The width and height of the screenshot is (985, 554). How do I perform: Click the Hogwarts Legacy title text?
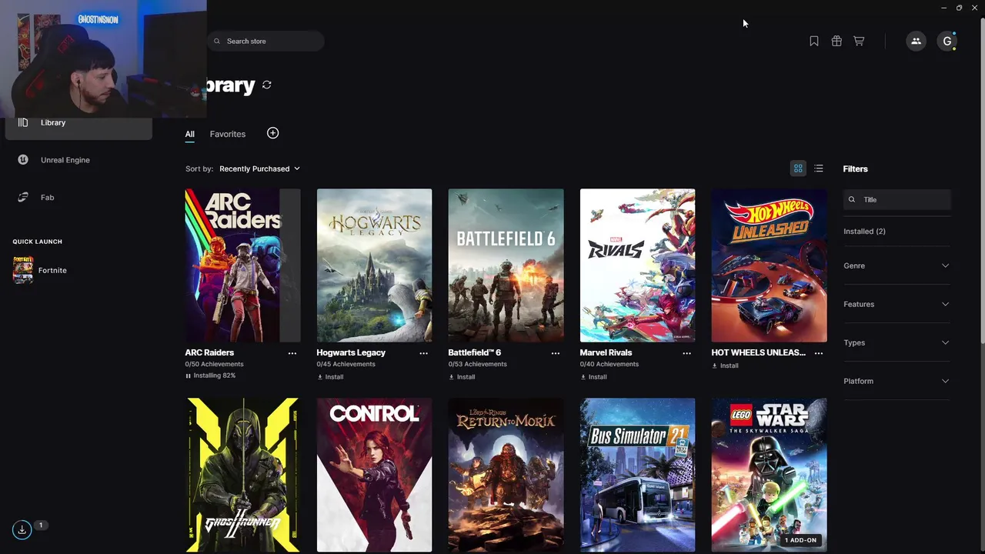tap(351, 352)
